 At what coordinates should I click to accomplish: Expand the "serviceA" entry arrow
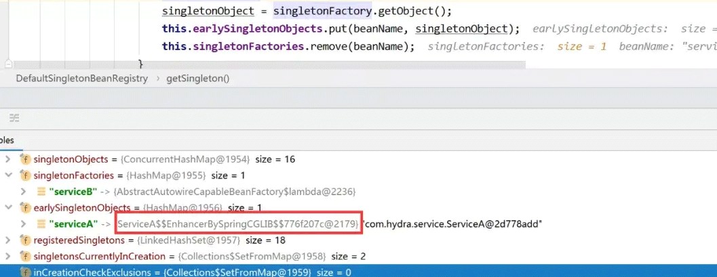point(24,224)
